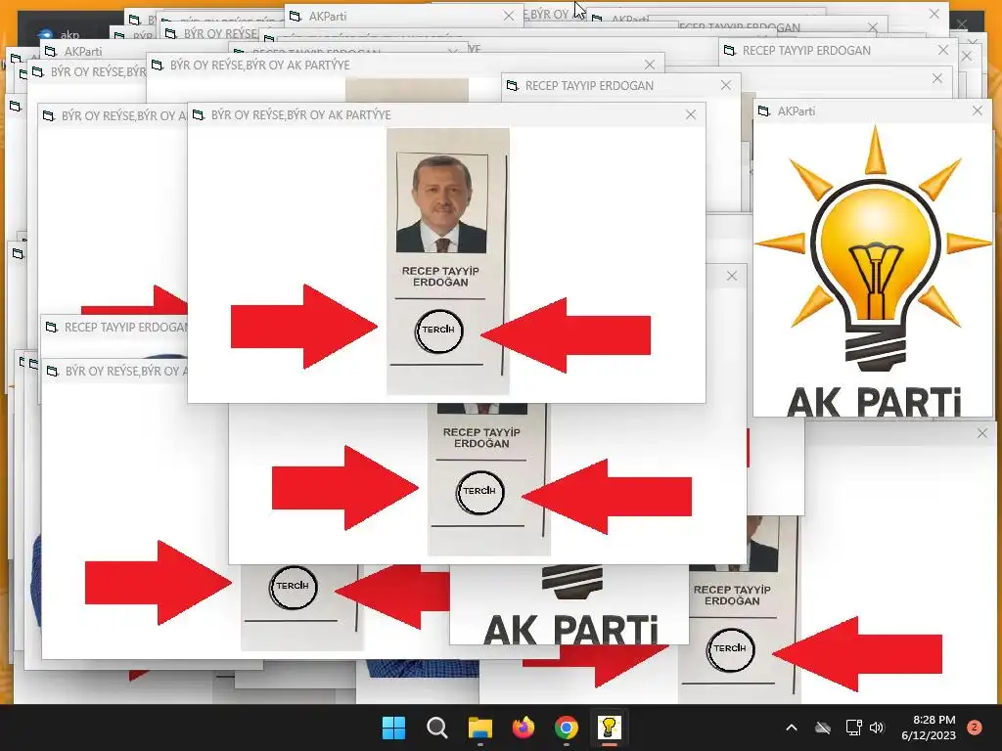Viewport: 1002px width, 751px height.
Task: Click the TERCIH stamp in frontmost window
Action: click(438, 331)
